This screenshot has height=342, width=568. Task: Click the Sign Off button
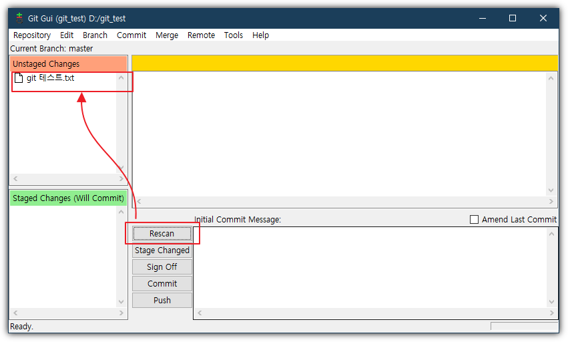tap(162, 267)
